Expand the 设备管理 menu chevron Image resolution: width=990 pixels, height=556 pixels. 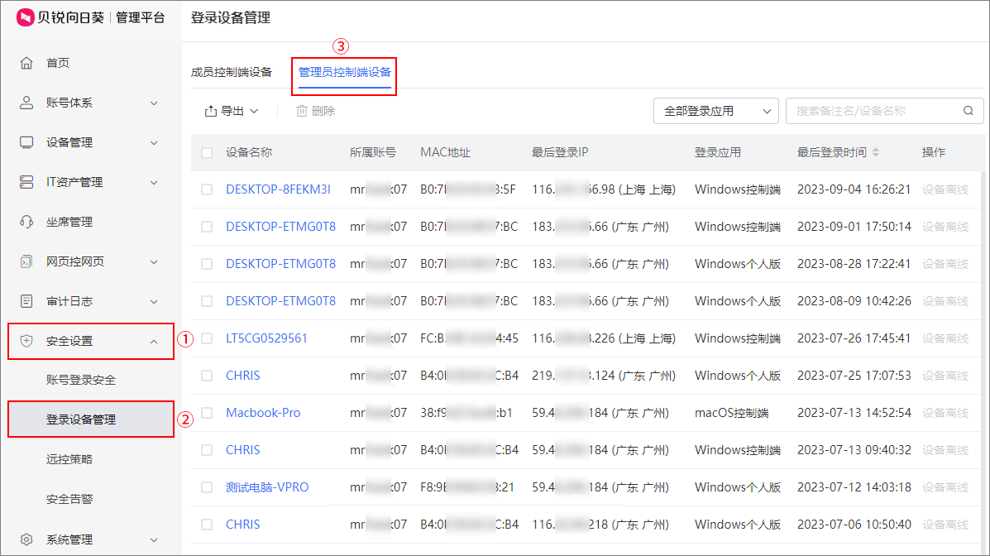coord(154,143)
